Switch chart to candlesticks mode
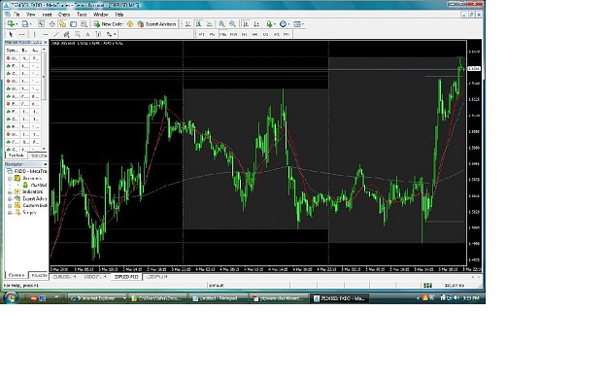This screenshot has width=607, height=380. pos(198,24)
